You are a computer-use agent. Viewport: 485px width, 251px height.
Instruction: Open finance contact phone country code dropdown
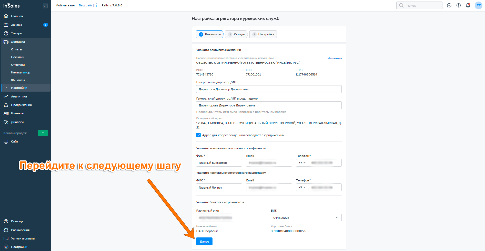pos(302,163)
